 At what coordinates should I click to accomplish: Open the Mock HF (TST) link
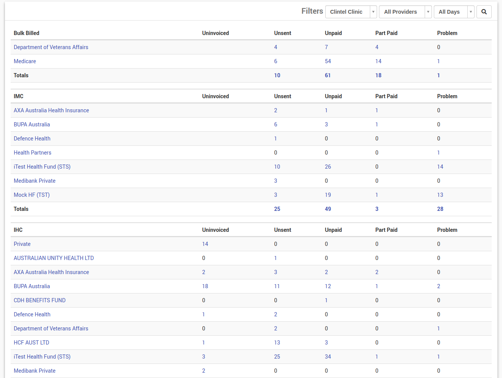pos(32,195)
